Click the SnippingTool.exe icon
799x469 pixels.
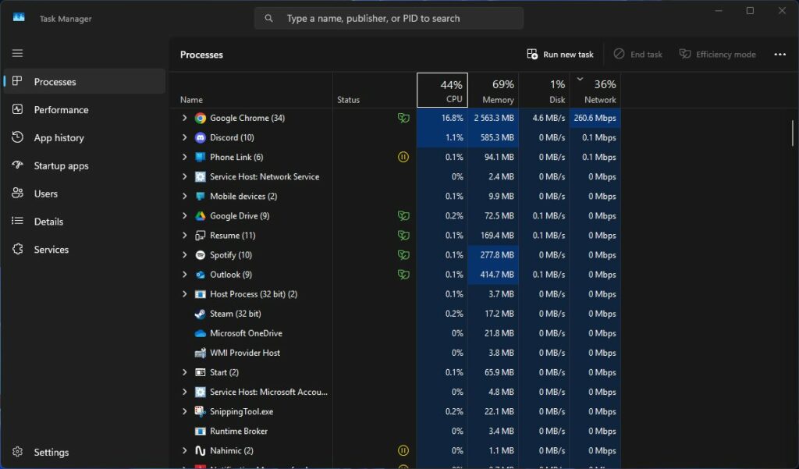pos(201,411)
